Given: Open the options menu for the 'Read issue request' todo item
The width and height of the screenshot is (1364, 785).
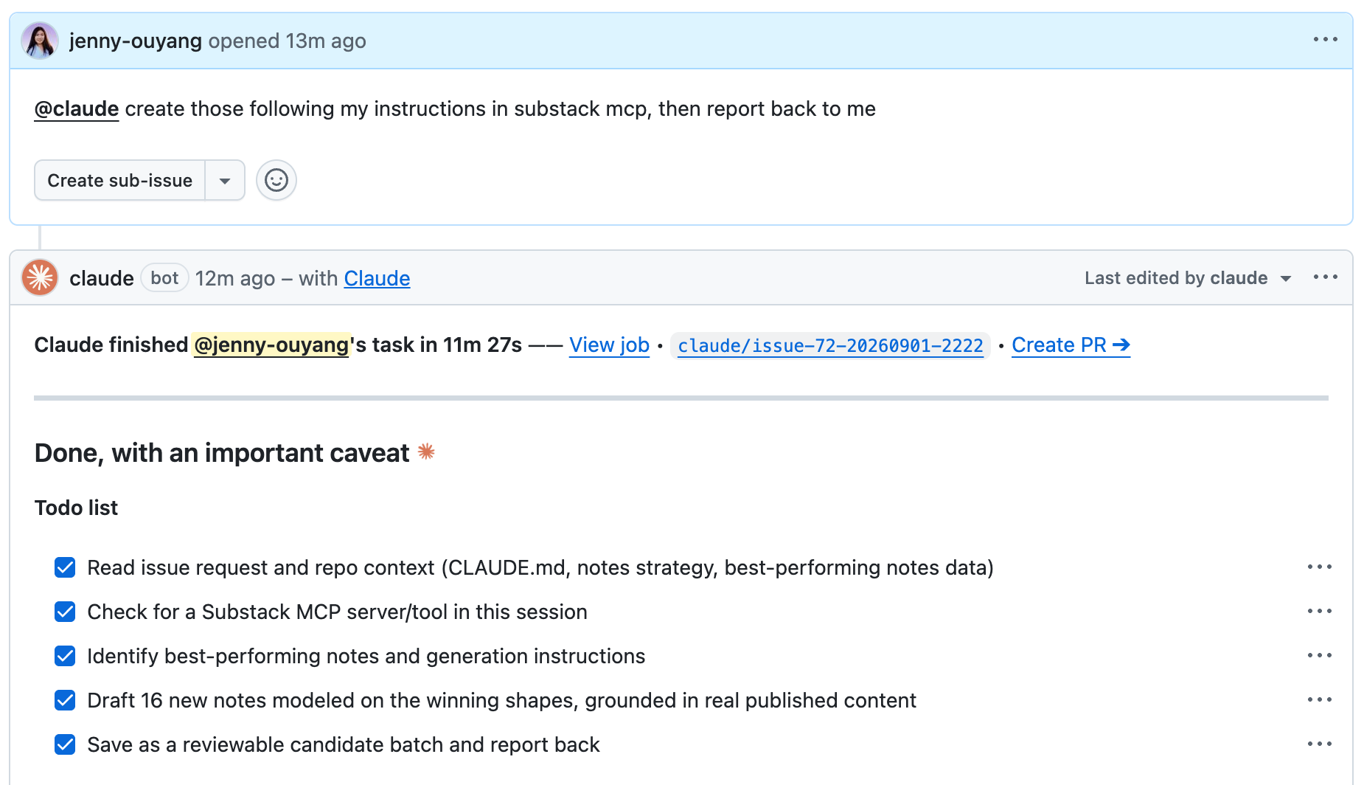Looking at the screenshot, I should pyautogui.click(x=1319, y=567).
